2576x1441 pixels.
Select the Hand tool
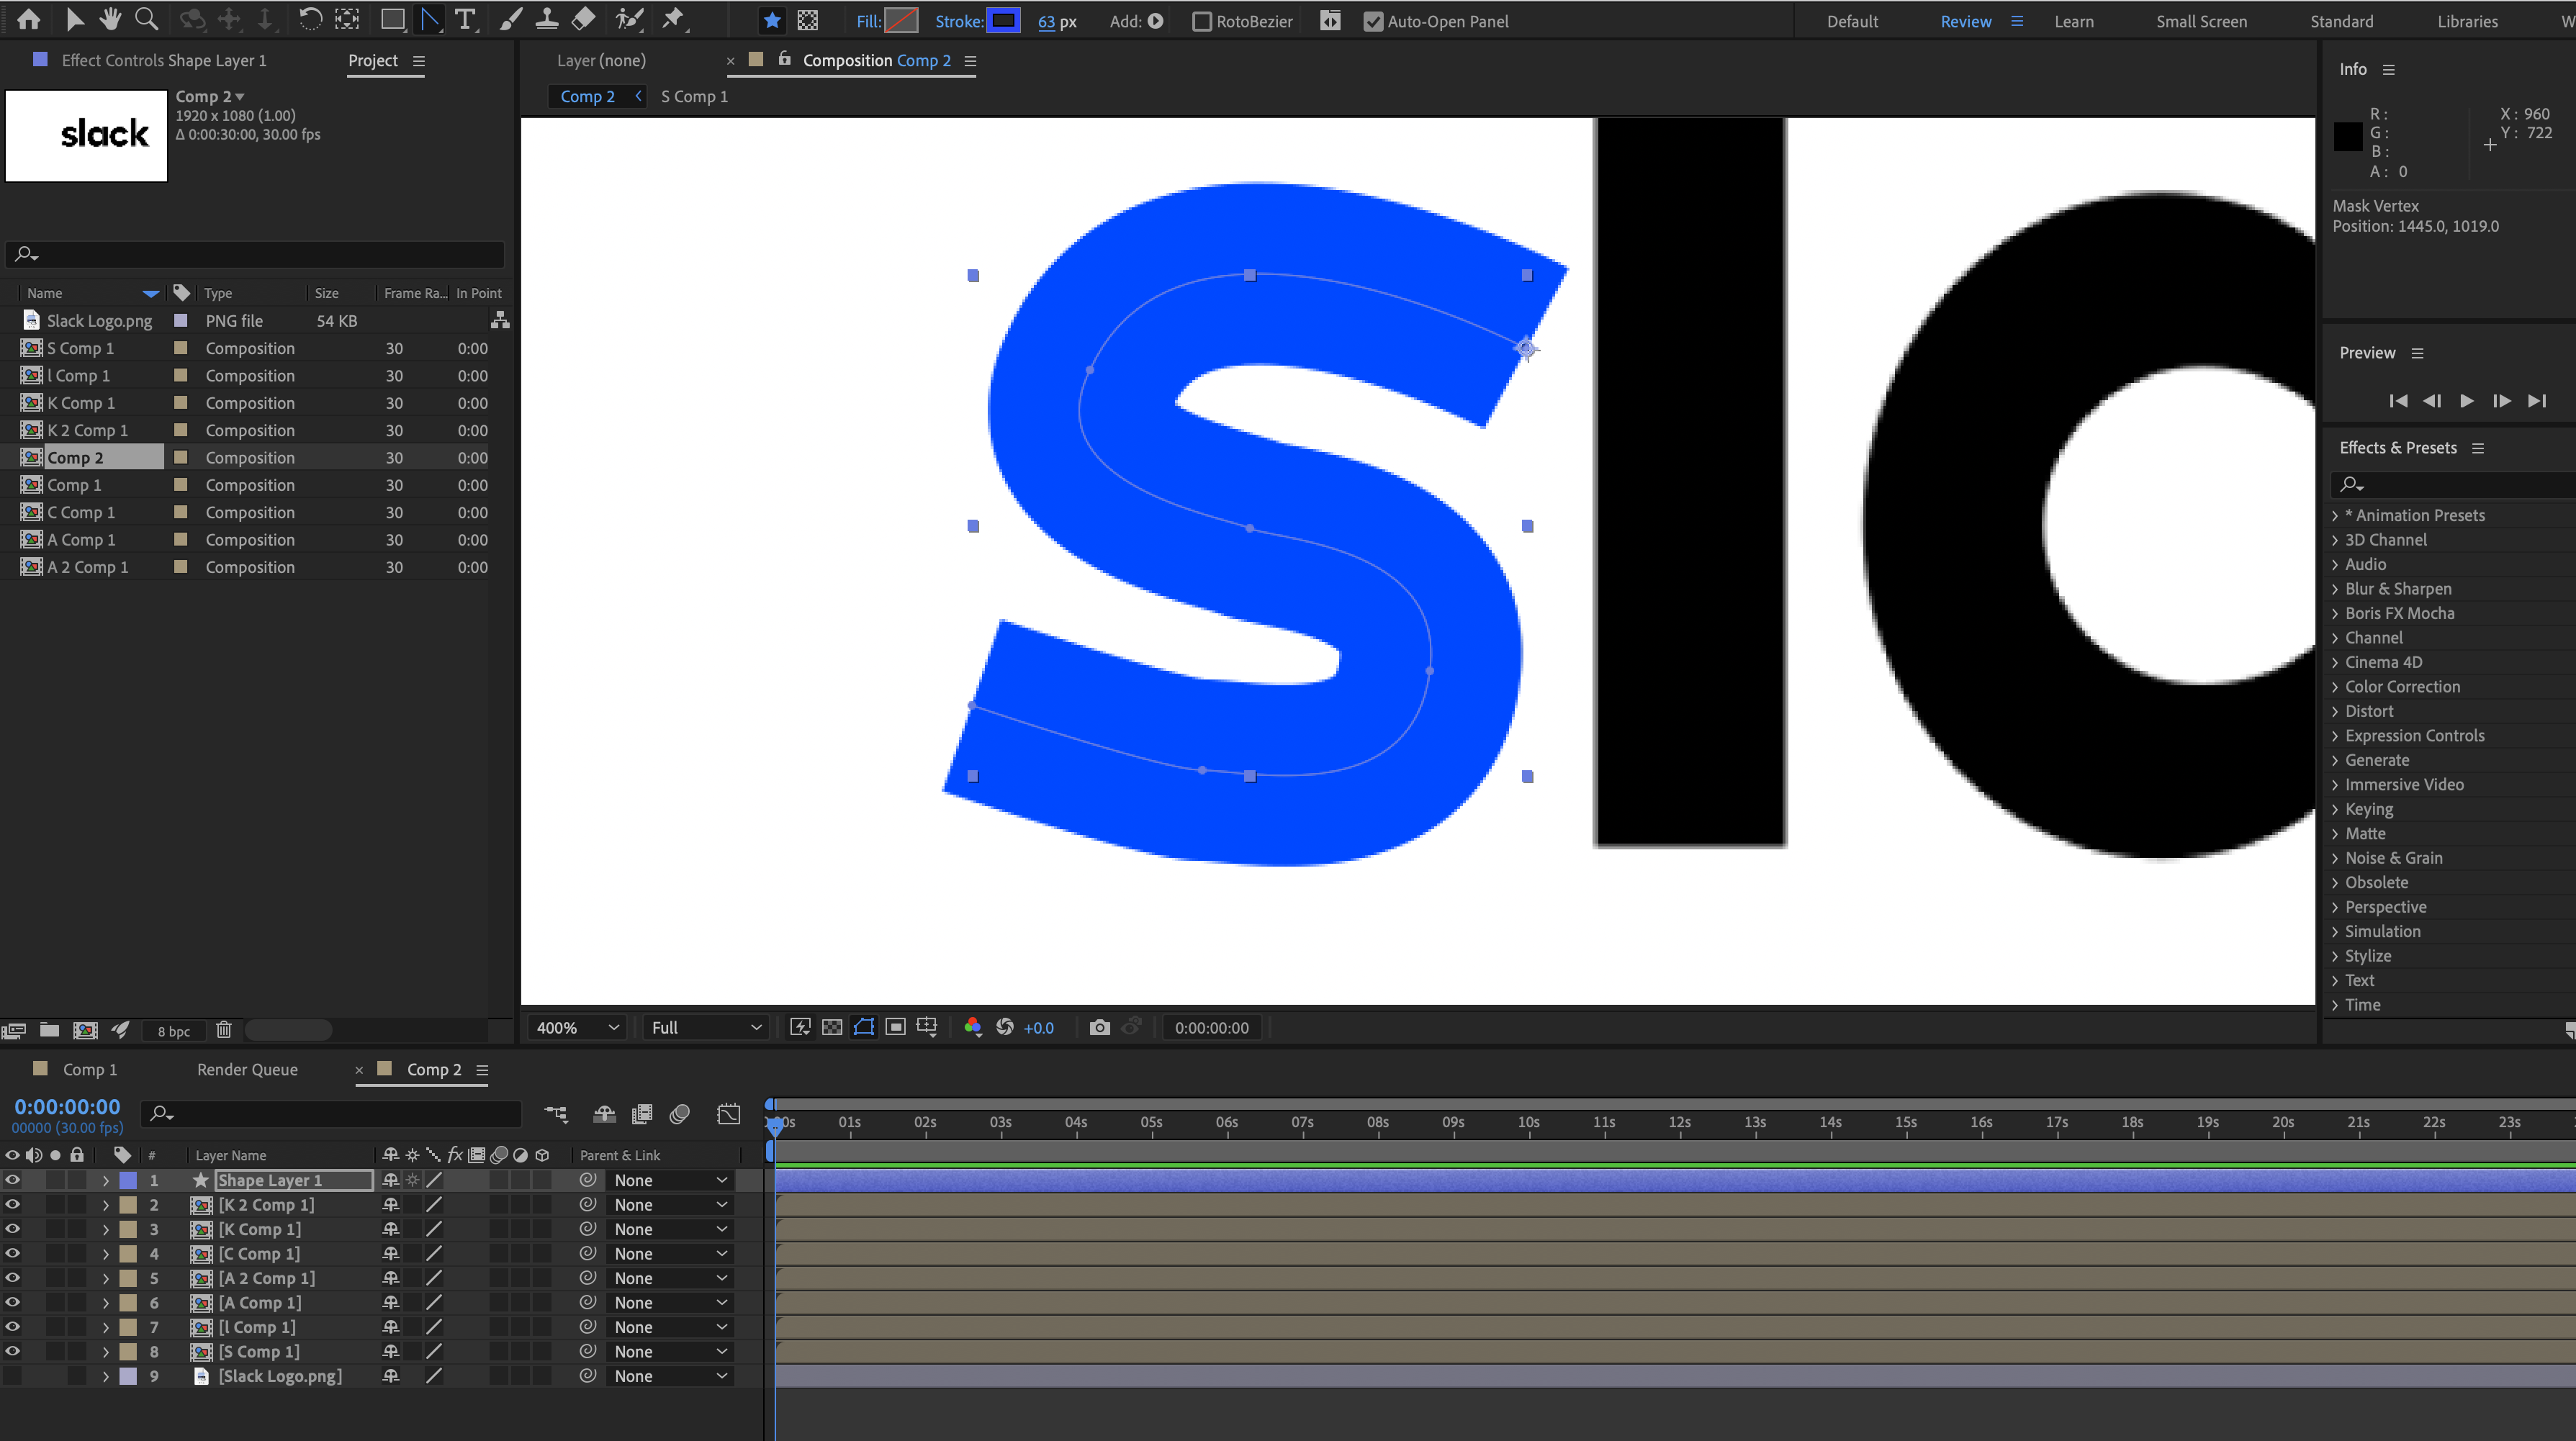[110, 19]
